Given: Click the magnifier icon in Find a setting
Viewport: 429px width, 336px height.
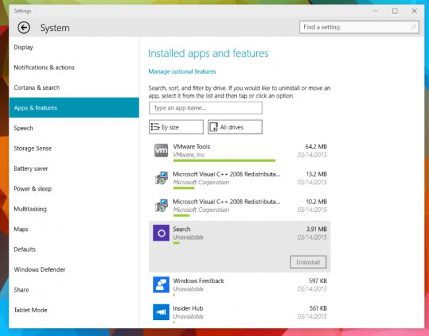Looking at the screenshot, I should point(413,27).
